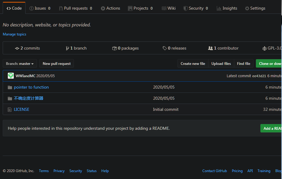Image resolution: width=282 pixels, height=179 pixels.
Task: View the Insights tab
Action: click(227, 8)
